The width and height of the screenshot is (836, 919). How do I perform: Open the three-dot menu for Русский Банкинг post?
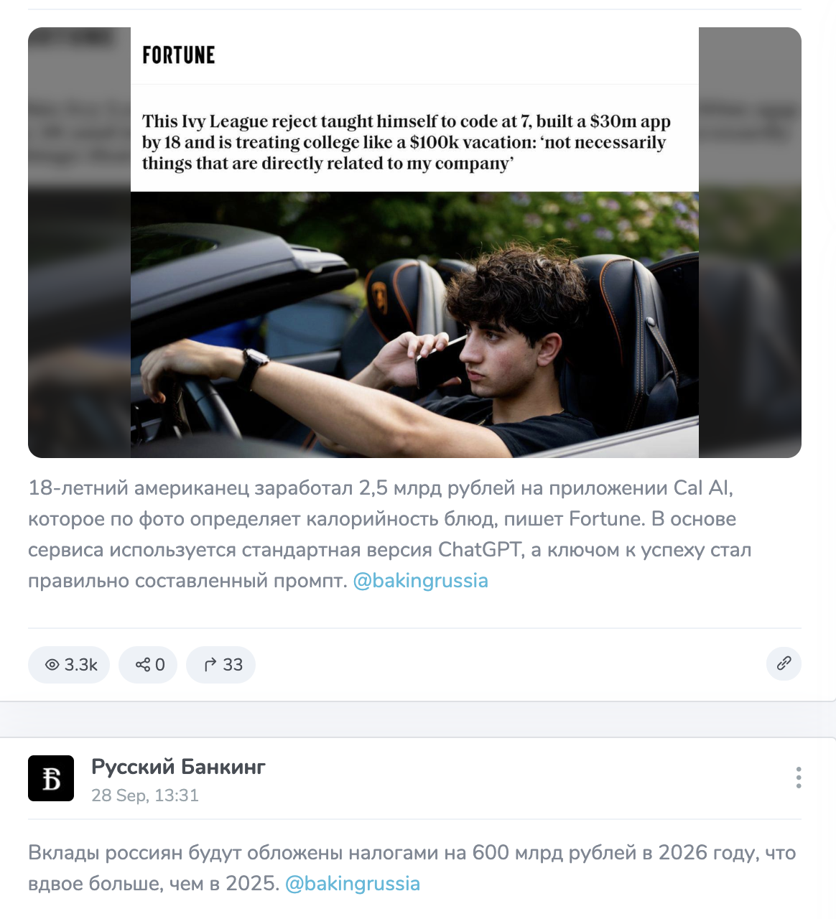tap(798, 778)
